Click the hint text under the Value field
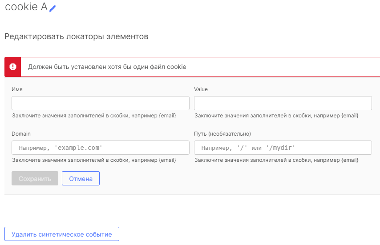 tap(276, 116)
